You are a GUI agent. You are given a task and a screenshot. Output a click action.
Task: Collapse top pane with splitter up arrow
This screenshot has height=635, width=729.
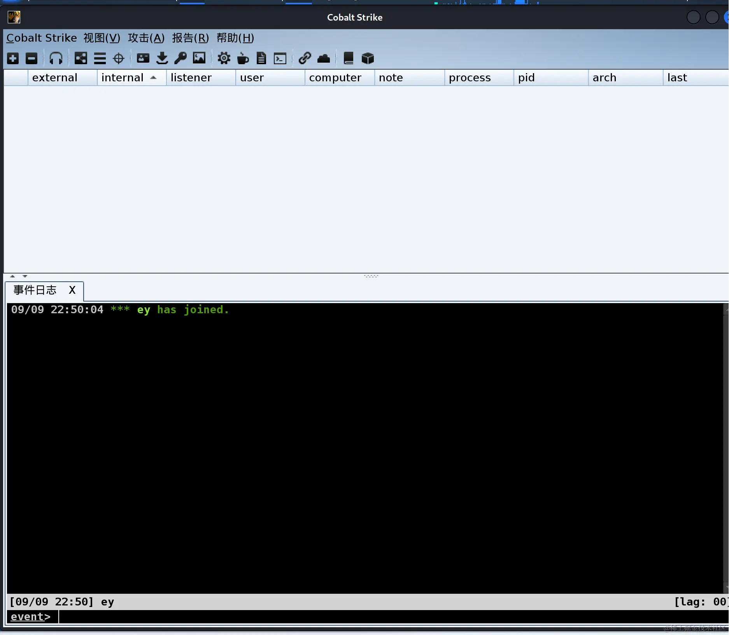click(x=12, y=276)
